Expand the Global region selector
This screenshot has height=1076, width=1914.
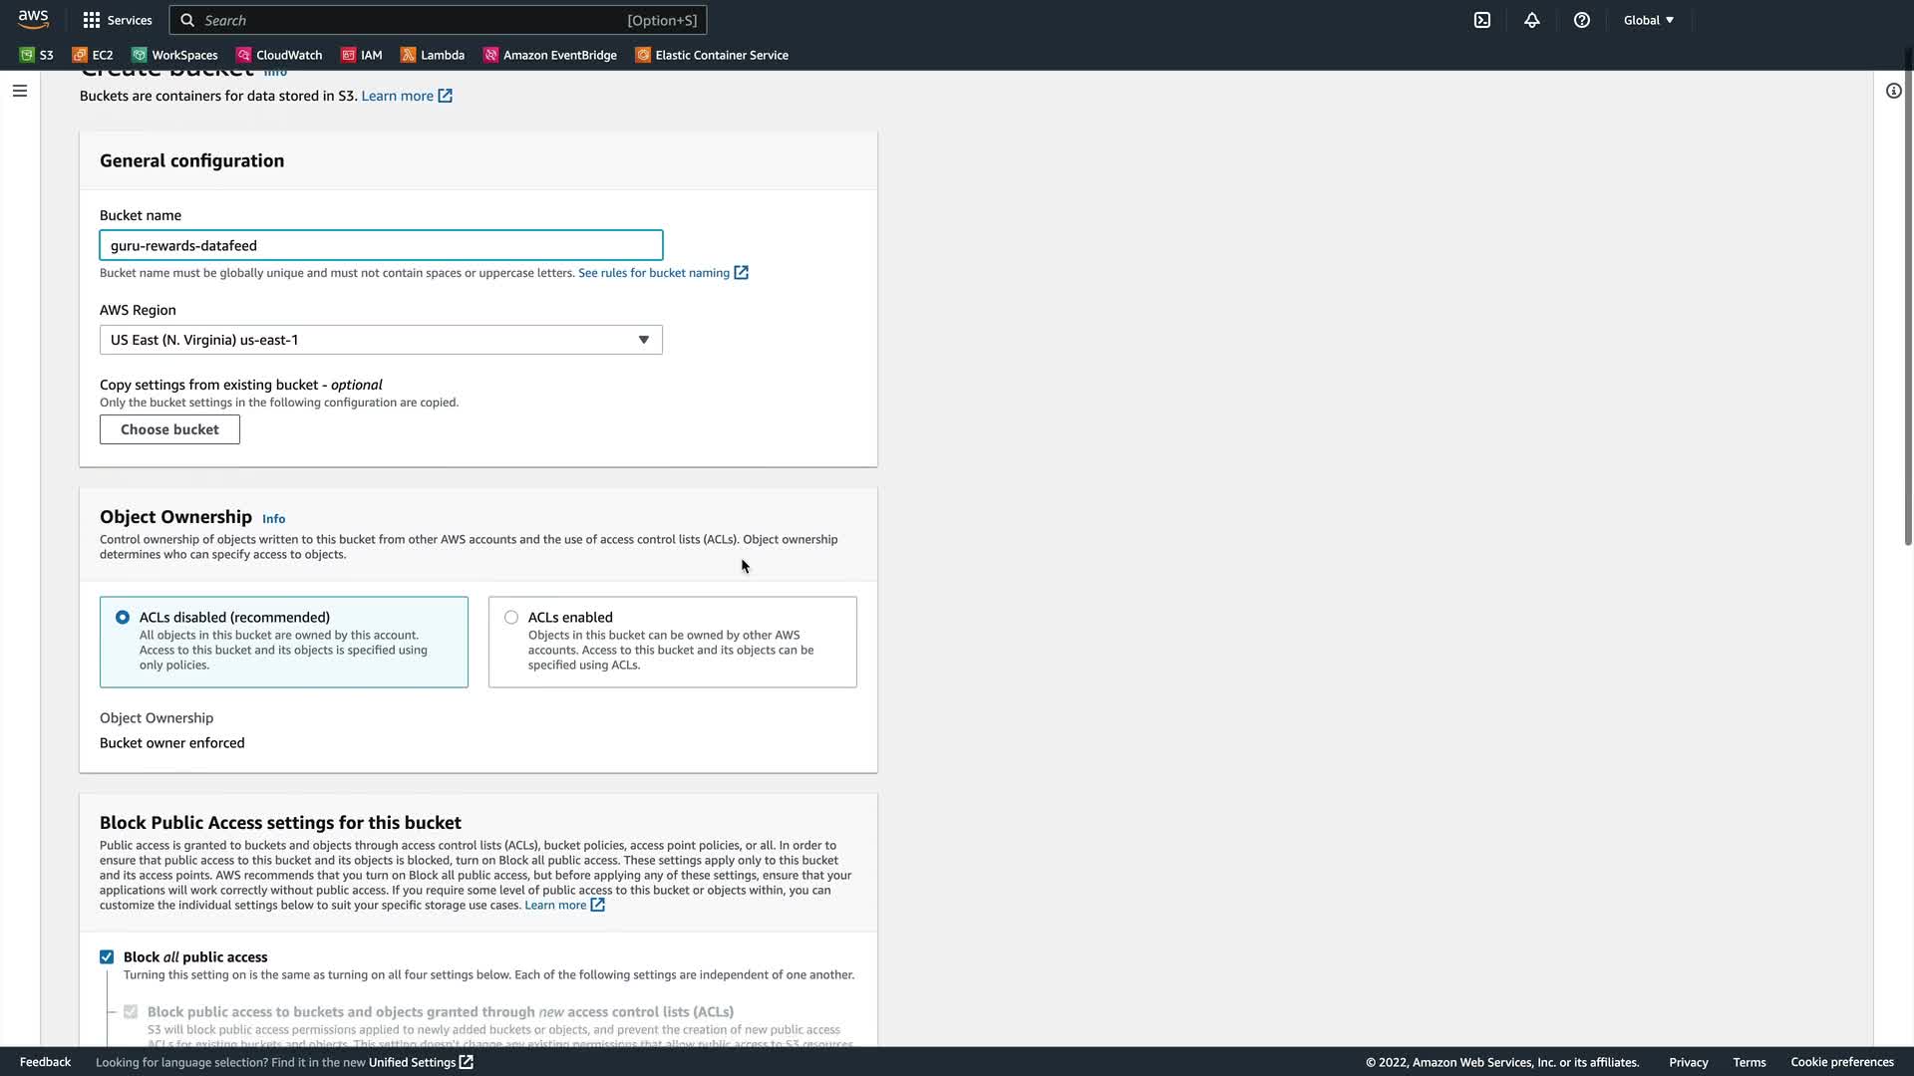pos(1648,20)
